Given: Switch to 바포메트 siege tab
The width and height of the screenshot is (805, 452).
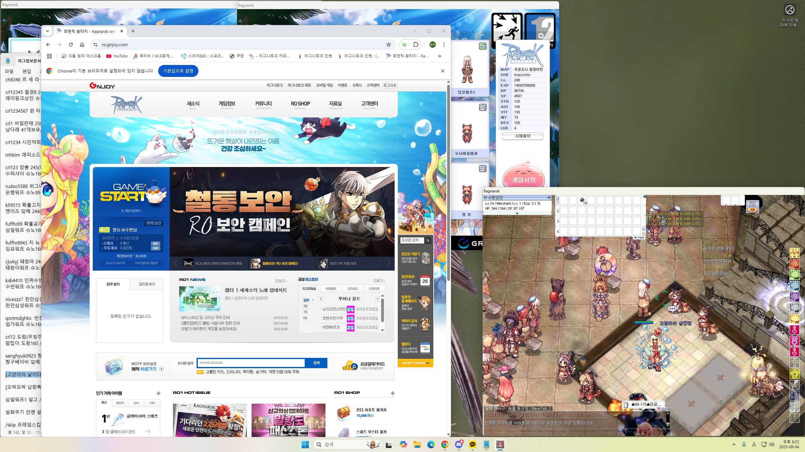Looking at the screenshot, I should [331, 288].
